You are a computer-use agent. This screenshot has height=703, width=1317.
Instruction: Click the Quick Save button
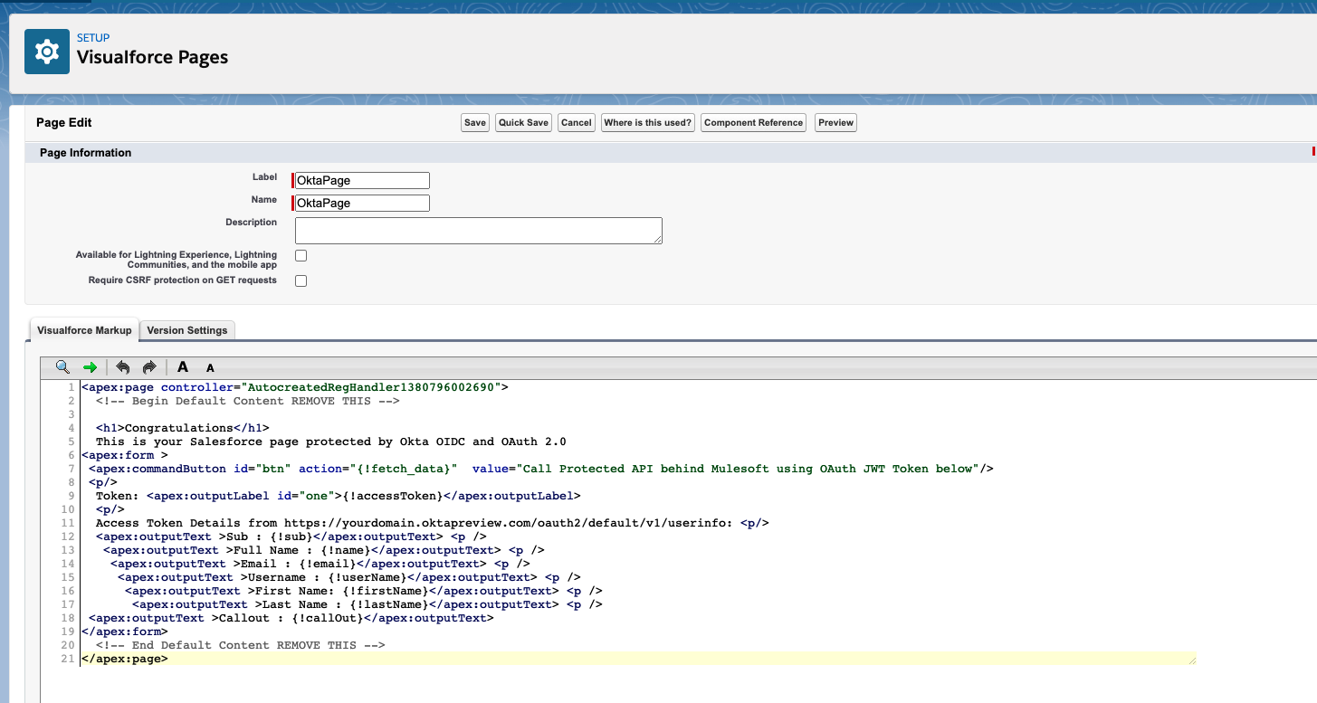pos(523,123)
